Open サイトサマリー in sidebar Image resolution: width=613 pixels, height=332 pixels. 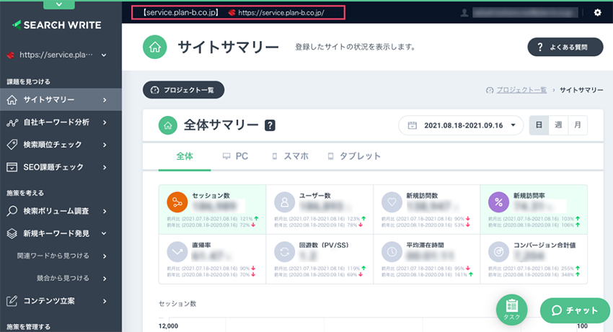(x=61, y=100)
